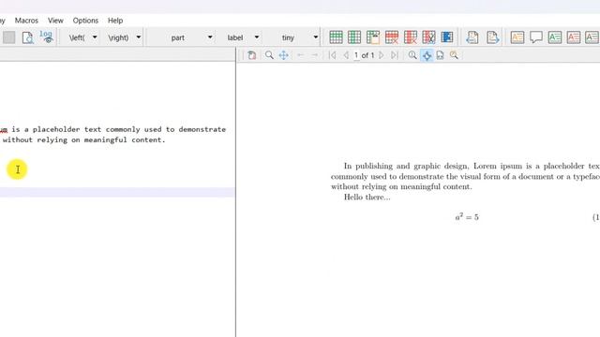Viewport: 600px width, 337px height.
Task: Open the Options menu
Action: point(85,21)
